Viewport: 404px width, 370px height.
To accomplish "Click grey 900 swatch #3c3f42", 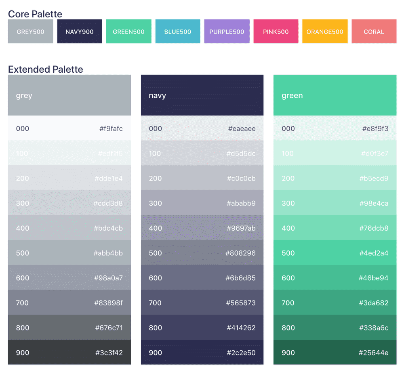I will 69,352.
